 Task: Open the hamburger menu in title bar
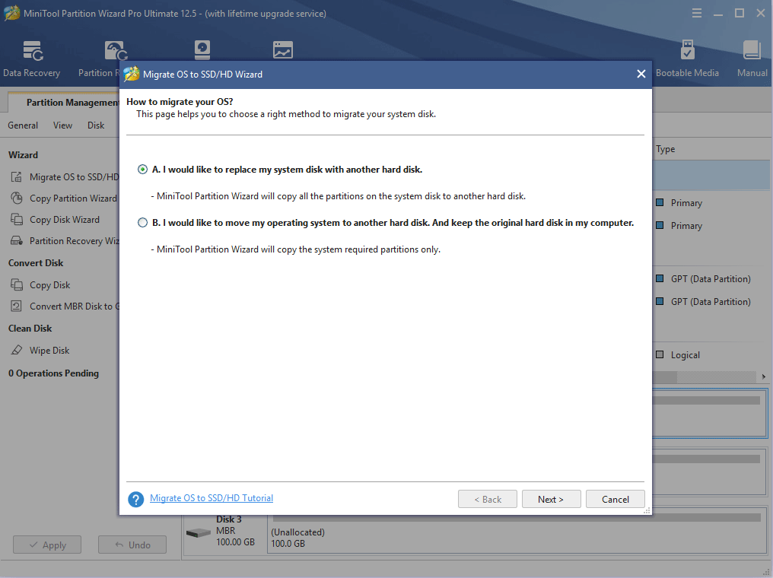tap(697, 13)
